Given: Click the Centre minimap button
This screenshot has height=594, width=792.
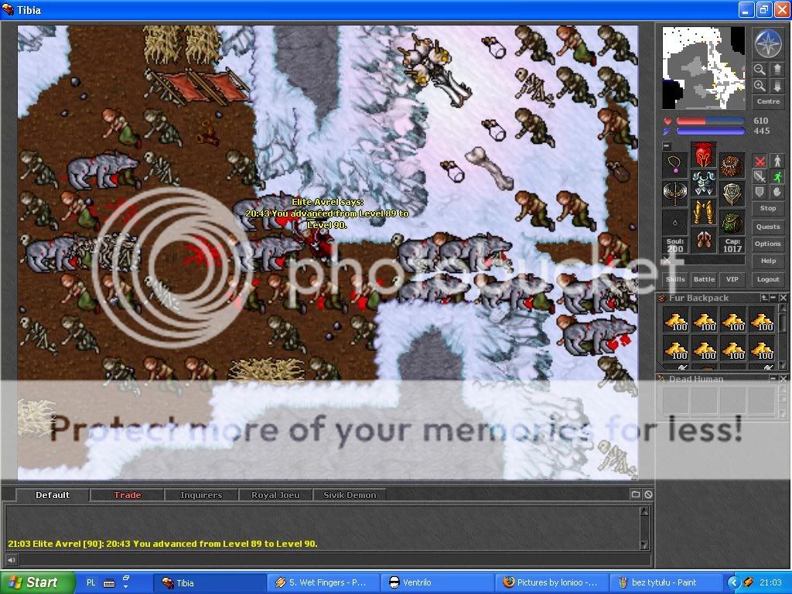Looking at the screenshot, I should click(x=768, y=101).
